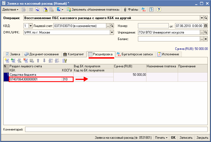This screenshot has width=211, height=142.
Task: Click edit row pencil icon
Action: 19,61
